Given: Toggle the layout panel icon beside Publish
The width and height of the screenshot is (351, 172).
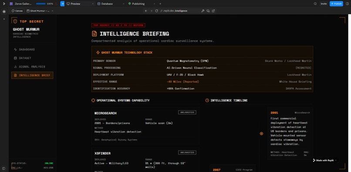Looking at the screenshot, I should click(347, 4).
